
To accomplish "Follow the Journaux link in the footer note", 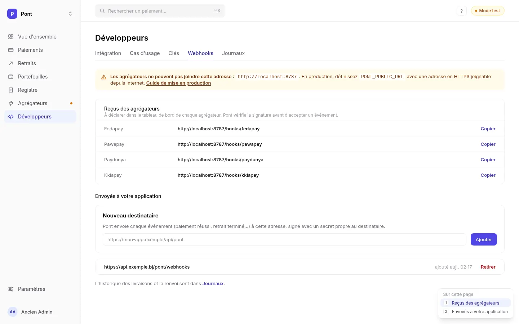I will [213, 284].
